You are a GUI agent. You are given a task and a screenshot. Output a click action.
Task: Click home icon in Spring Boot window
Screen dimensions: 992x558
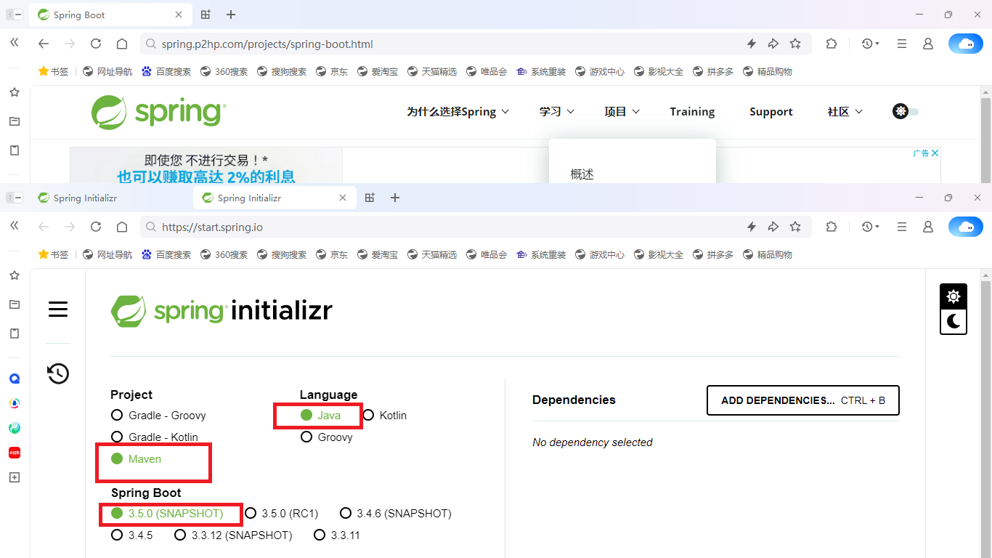(122, 44)
